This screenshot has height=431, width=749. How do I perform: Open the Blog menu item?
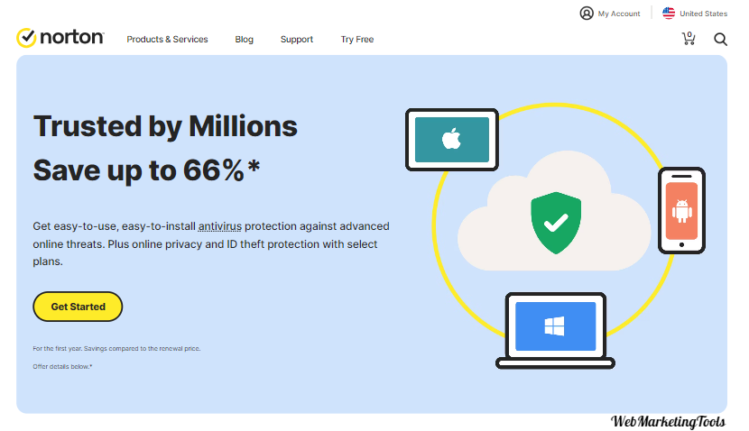coord(244,39)
